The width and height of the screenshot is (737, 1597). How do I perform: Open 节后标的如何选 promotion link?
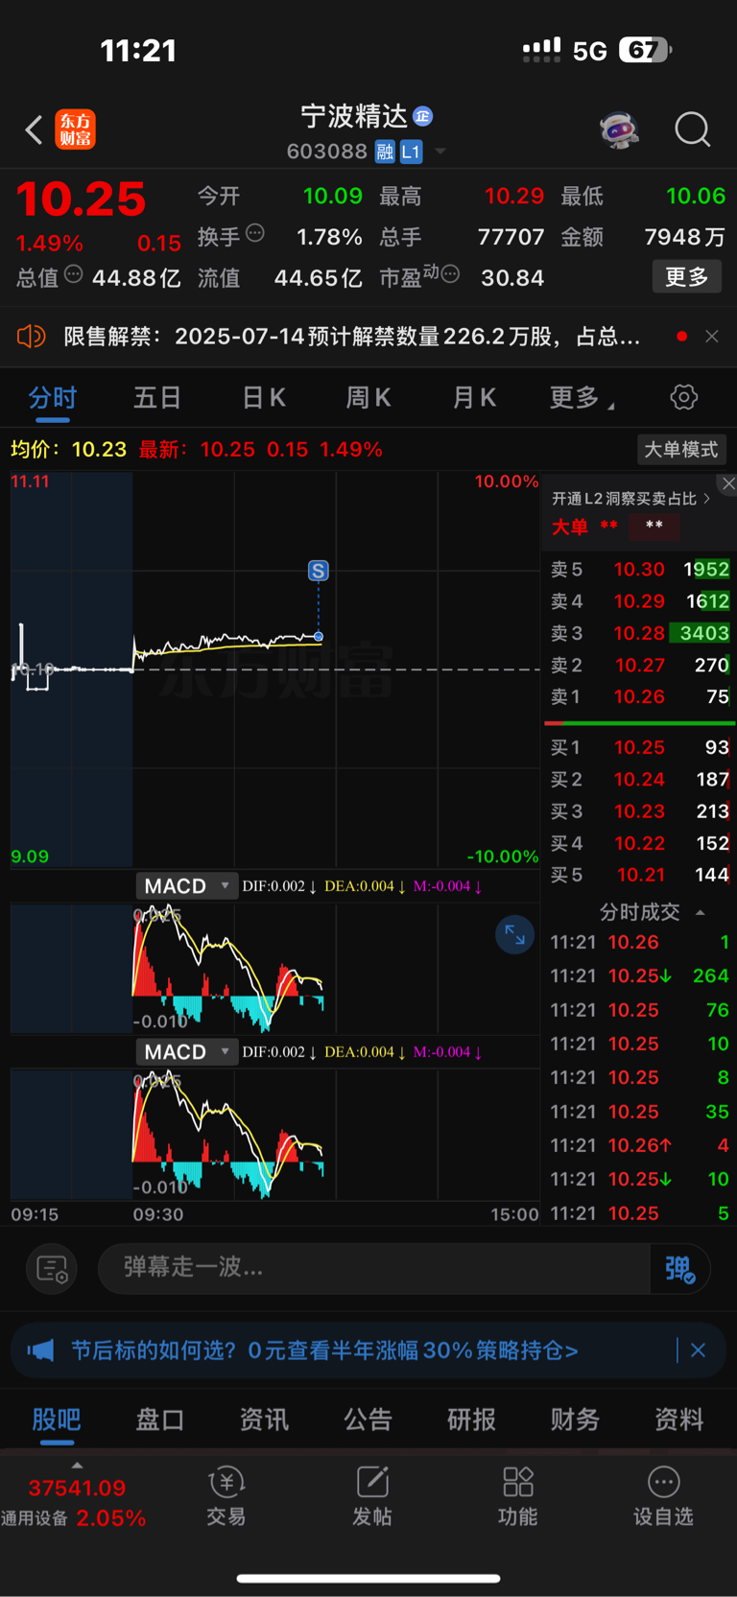click(x=324, y=1350)
